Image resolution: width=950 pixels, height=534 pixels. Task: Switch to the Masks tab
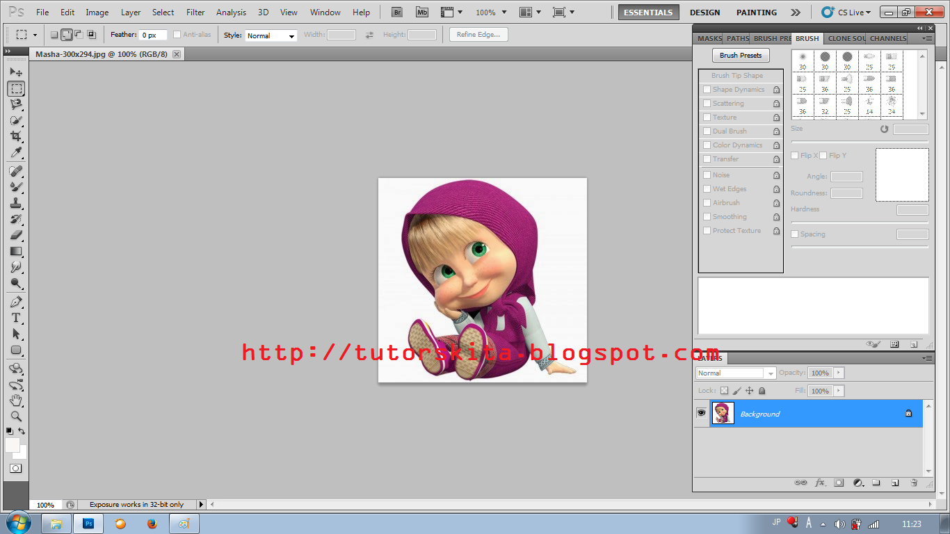tap(710, 39)
